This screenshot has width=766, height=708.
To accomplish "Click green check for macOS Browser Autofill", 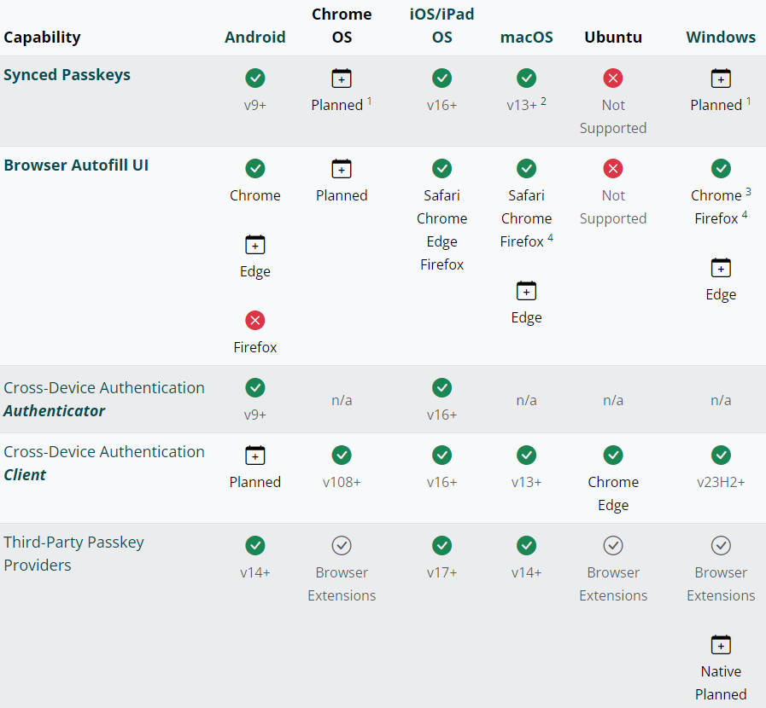I will tap(526, 168).
